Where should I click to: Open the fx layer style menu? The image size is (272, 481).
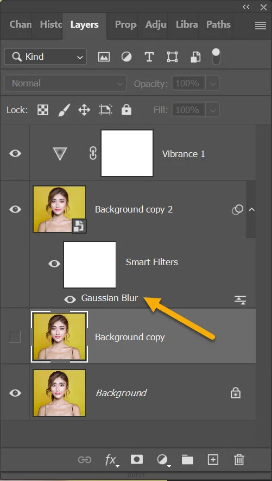tap(111, 460)
